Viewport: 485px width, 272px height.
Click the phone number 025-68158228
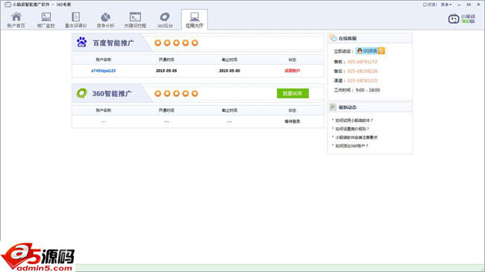[x=362, y=71]
